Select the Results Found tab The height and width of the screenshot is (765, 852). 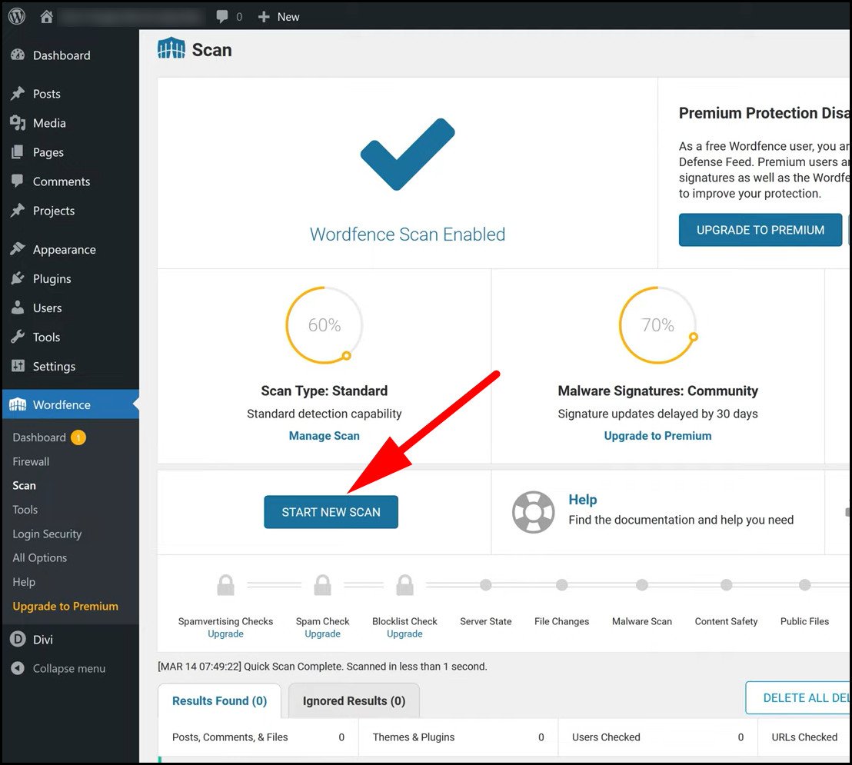coord(219,700)
